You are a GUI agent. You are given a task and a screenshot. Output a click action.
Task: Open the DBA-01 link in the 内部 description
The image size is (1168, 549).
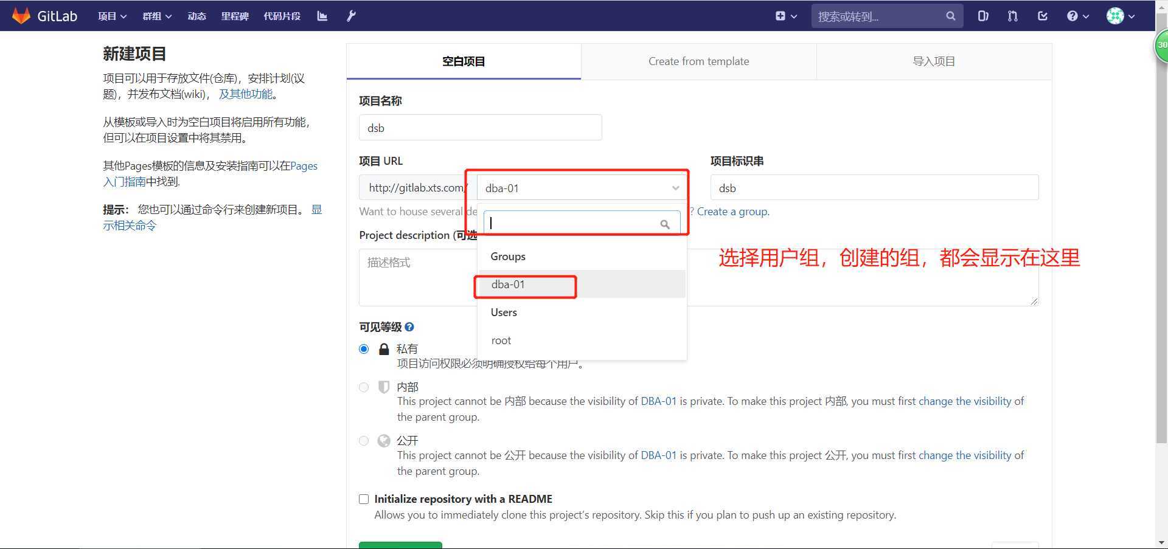pos(658,401)
